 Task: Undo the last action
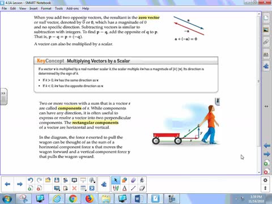(31, 180)
